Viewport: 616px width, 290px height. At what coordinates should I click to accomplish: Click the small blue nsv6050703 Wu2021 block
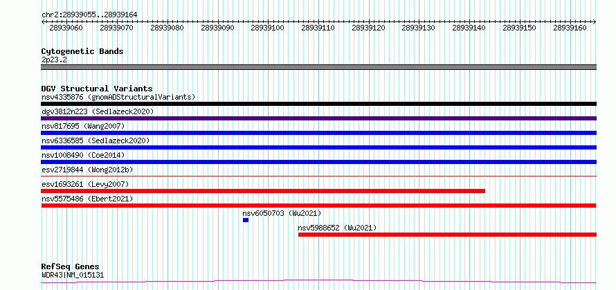click(246, 220)
